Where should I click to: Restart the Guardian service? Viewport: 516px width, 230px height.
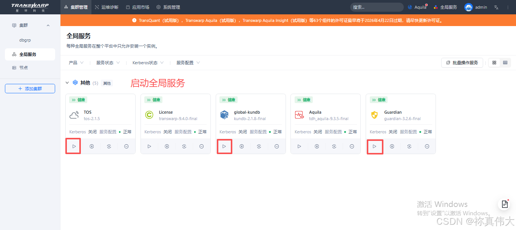409,146
